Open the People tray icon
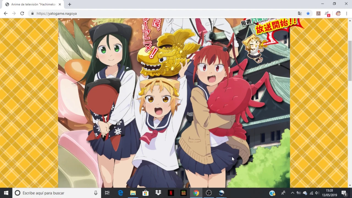Image resolution: width=352 pixels, height=198 pixels. click(283, 193)
